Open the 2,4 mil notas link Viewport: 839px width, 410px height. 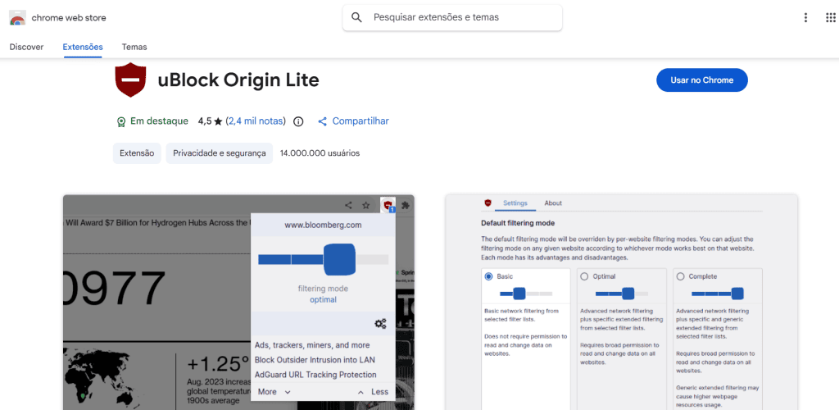point(256,121)
